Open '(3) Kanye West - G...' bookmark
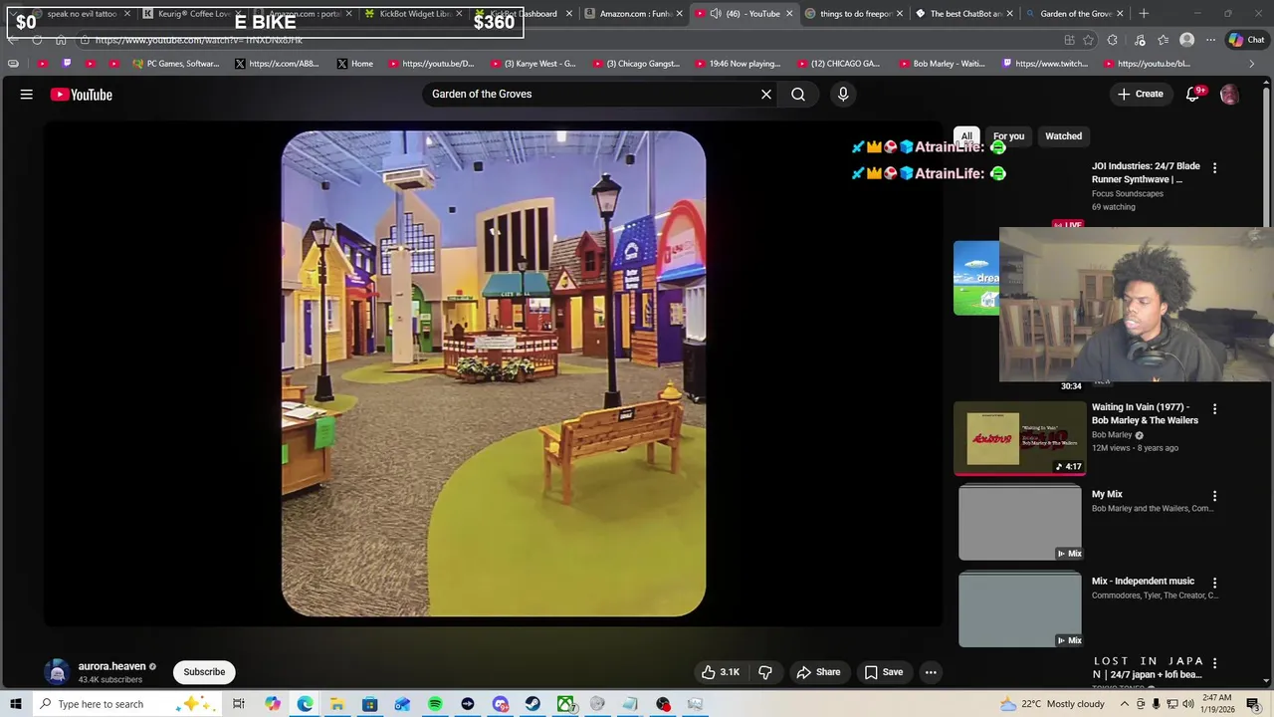The height and width of the screenshot is (717, 1274). coord(532,64)
